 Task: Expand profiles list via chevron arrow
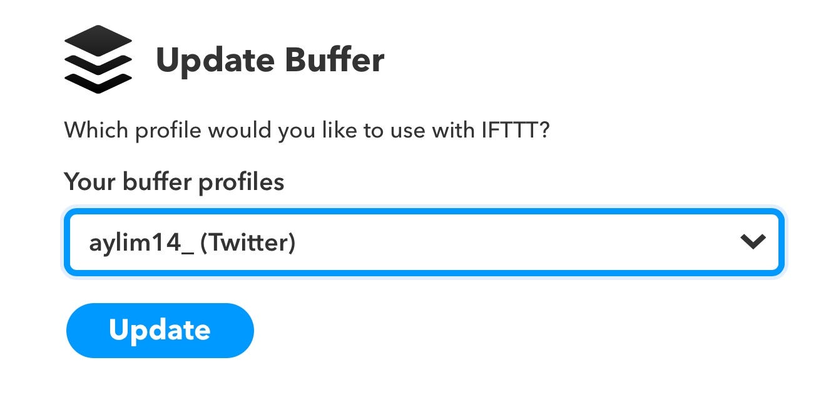coord(752,242)
